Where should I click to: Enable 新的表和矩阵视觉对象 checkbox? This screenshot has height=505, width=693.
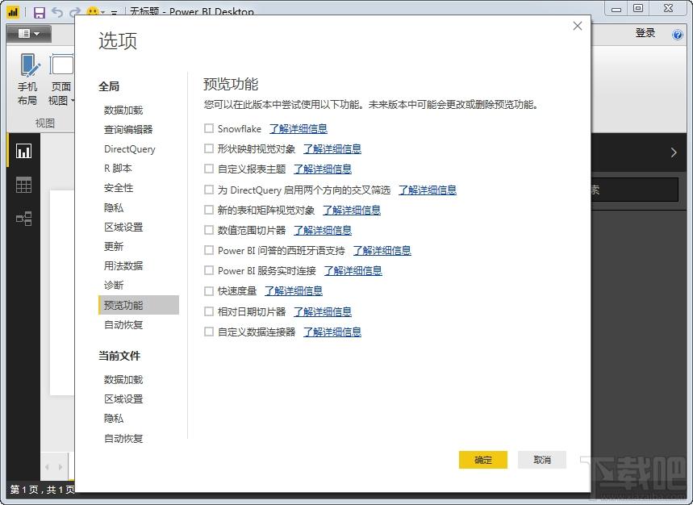(209, 210)
